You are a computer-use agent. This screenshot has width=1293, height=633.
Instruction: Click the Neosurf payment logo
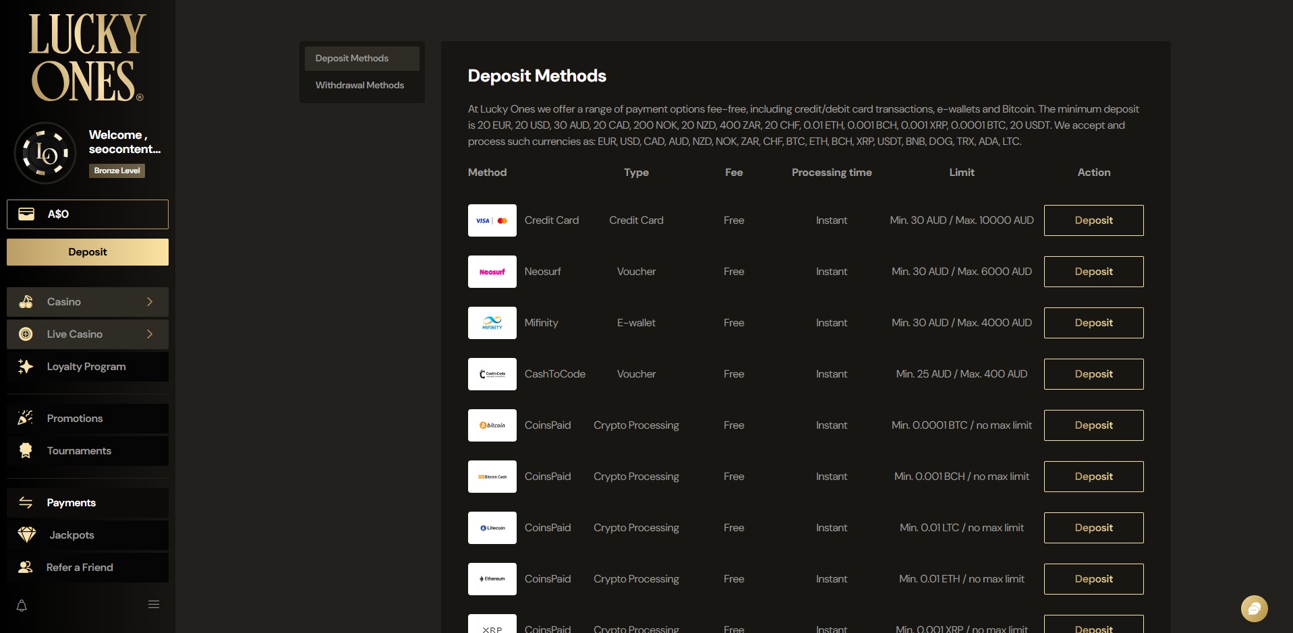click(x=492, y=272)
